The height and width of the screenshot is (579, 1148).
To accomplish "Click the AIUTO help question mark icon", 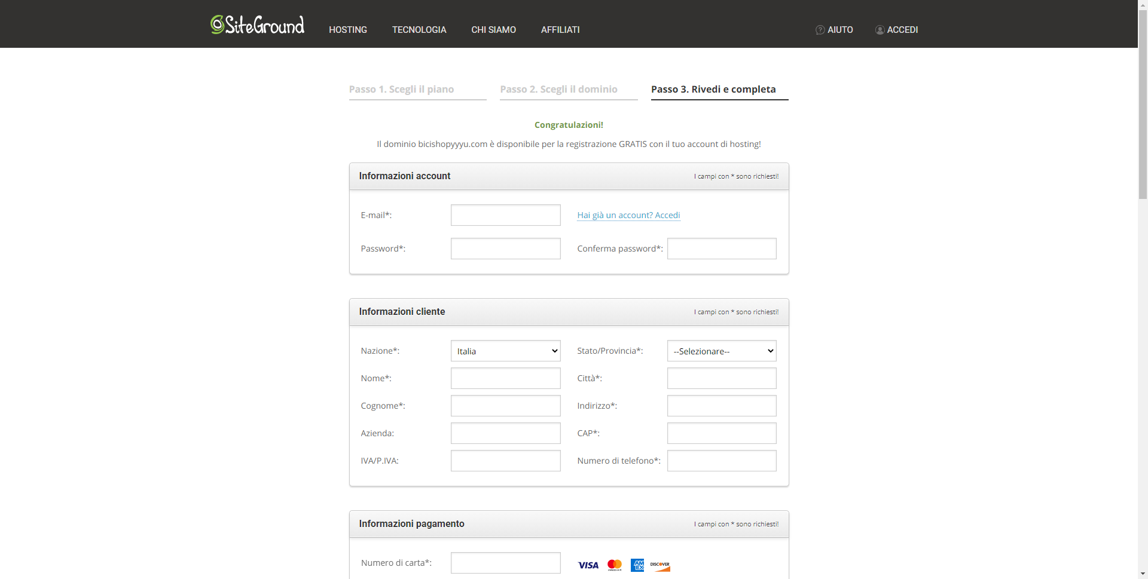I will click(x=820, y=30).
